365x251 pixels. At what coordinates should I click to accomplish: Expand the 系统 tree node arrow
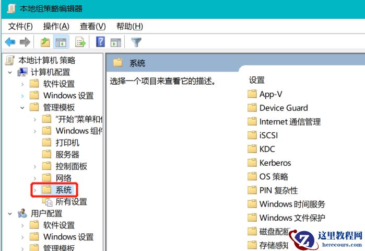pos(35,190)
